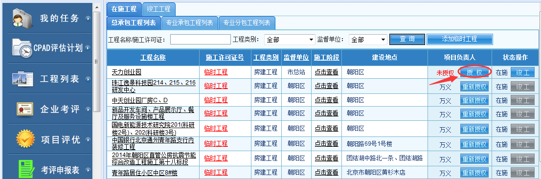Click the 项目负责人 column header

point(460,58)
